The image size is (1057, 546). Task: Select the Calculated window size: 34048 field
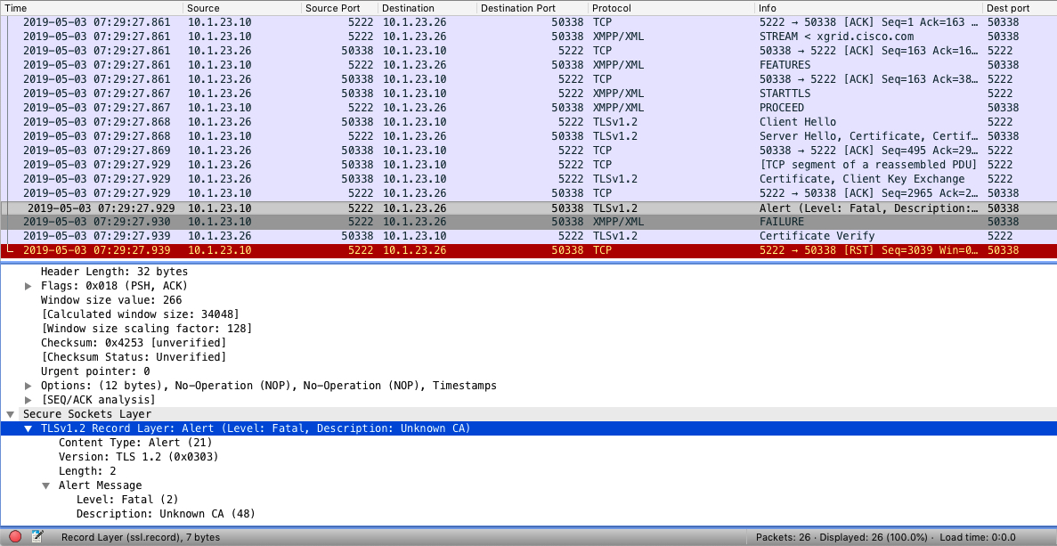point(140,314)
